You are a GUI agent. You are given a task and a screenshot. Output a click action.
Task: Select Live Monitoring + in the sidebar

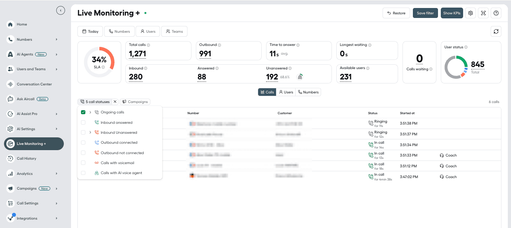click(x=34, y=144)
